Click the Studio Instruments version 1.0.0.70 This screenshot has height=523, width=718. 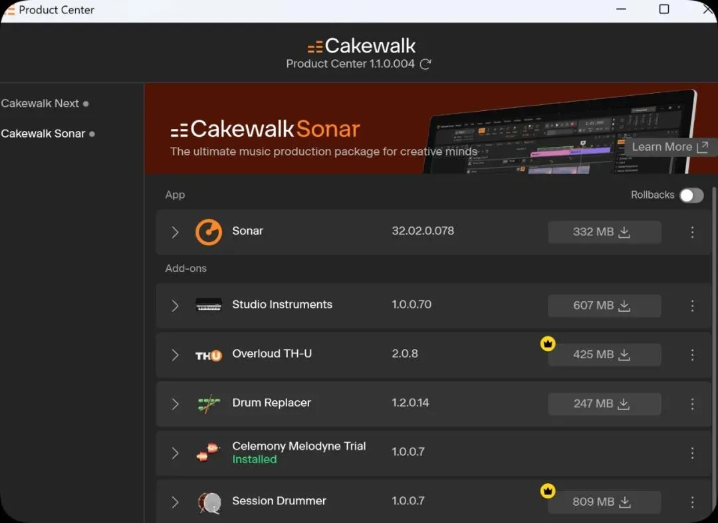coord(412,304)
